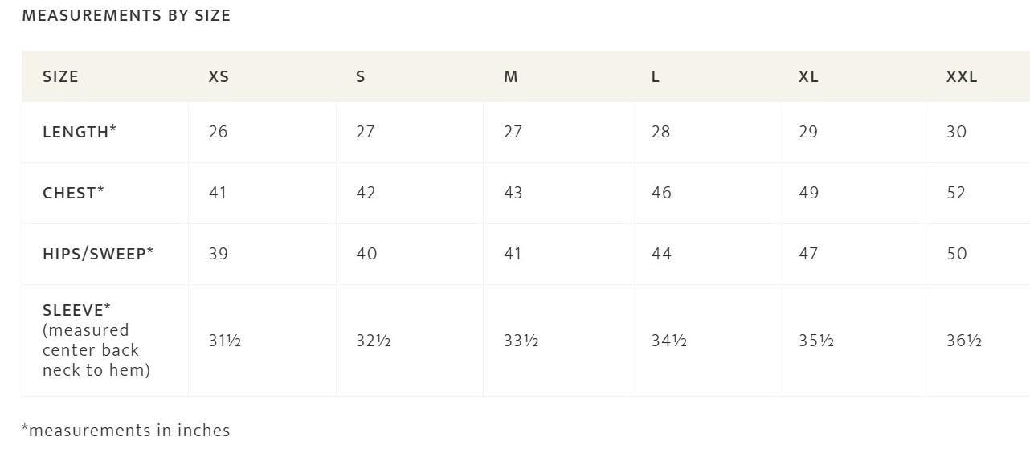Click the length value 30 for XXL
1030x453 pixels.
(x=956, y=132)
